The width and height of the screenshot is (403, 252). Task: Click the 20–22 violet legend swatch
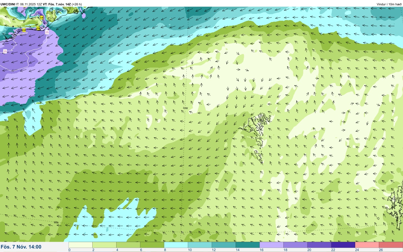point(319,245)
